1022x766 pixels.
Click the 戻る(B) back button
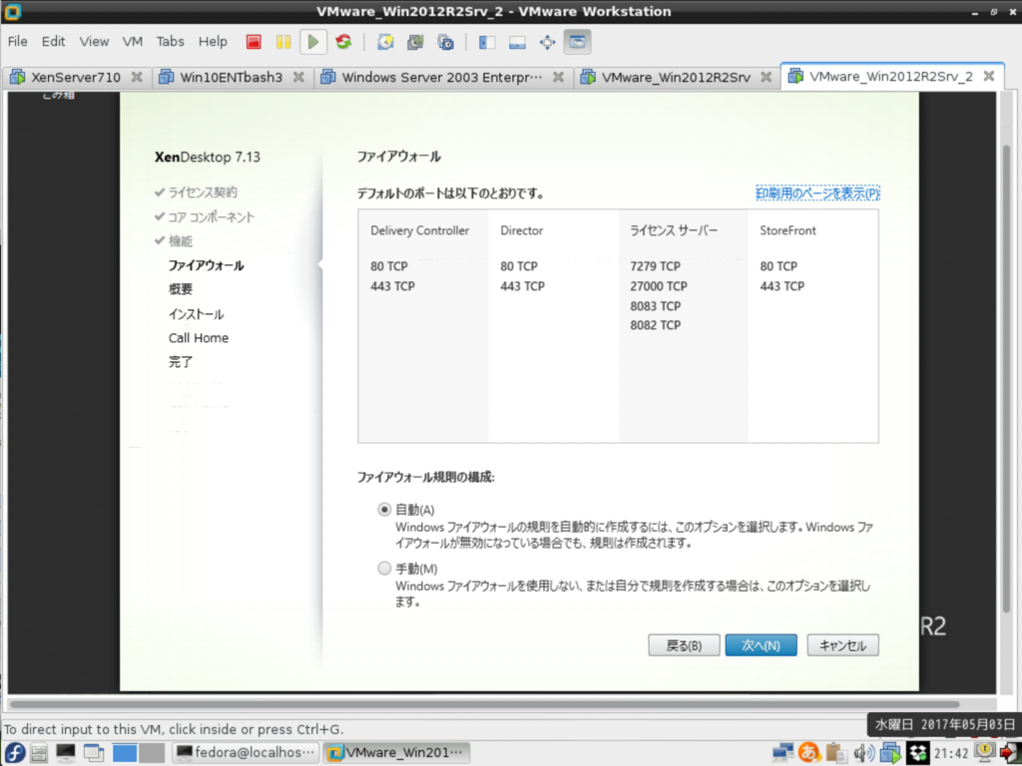point(684,645)
